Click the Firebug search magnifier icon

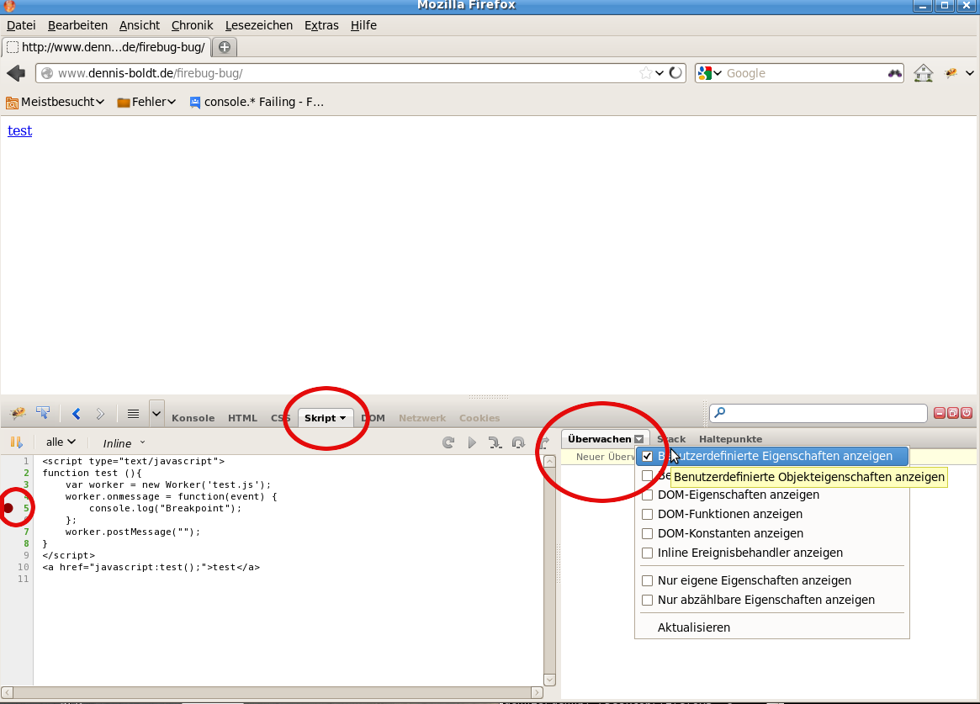[720, 412]
